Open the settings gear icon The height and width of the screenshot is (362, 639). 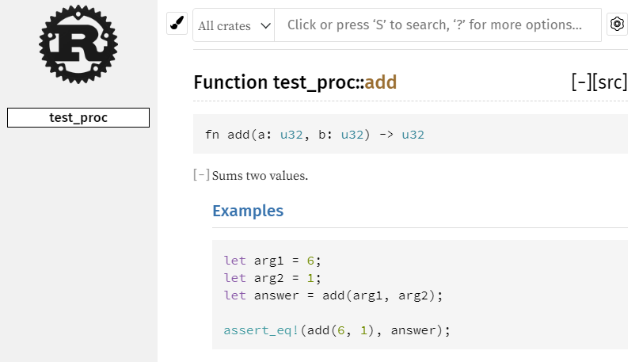tap(617, 24)
